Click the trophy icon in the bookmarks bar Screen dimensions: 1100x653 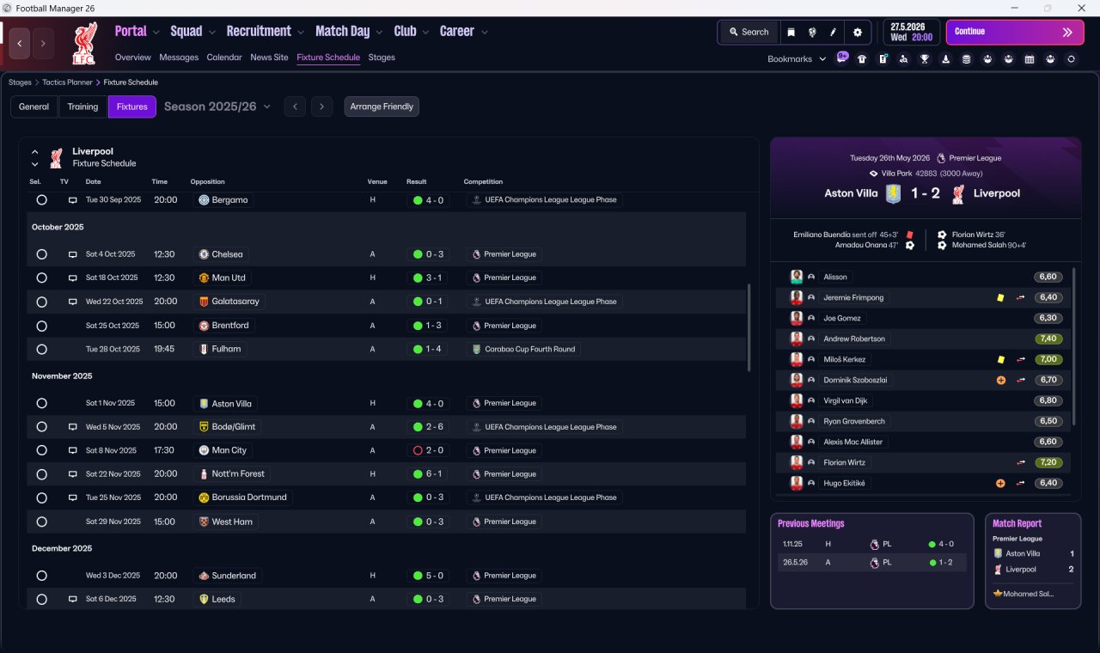click(925, 59)
